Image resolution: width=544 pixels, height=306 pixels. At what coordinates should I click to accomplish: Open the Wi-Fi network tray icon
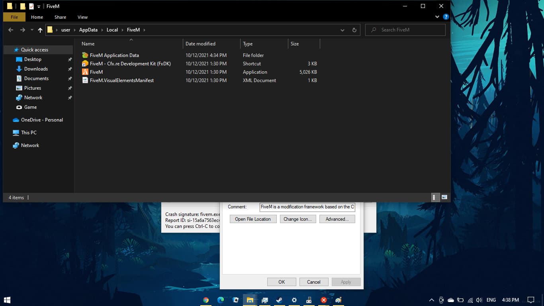470,300
